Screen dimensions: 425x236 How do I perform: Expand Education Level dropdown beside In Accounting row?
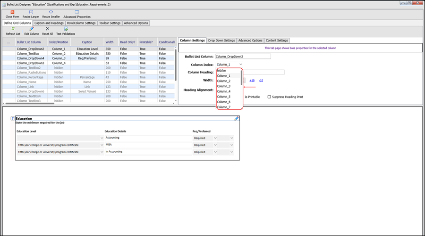(102, 152)
